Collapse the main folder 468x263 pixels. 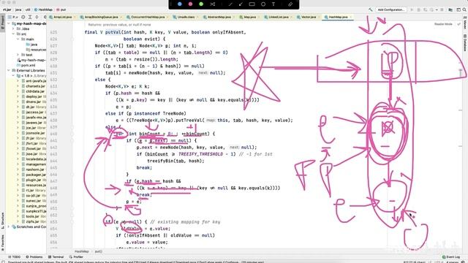pos(18,39)
